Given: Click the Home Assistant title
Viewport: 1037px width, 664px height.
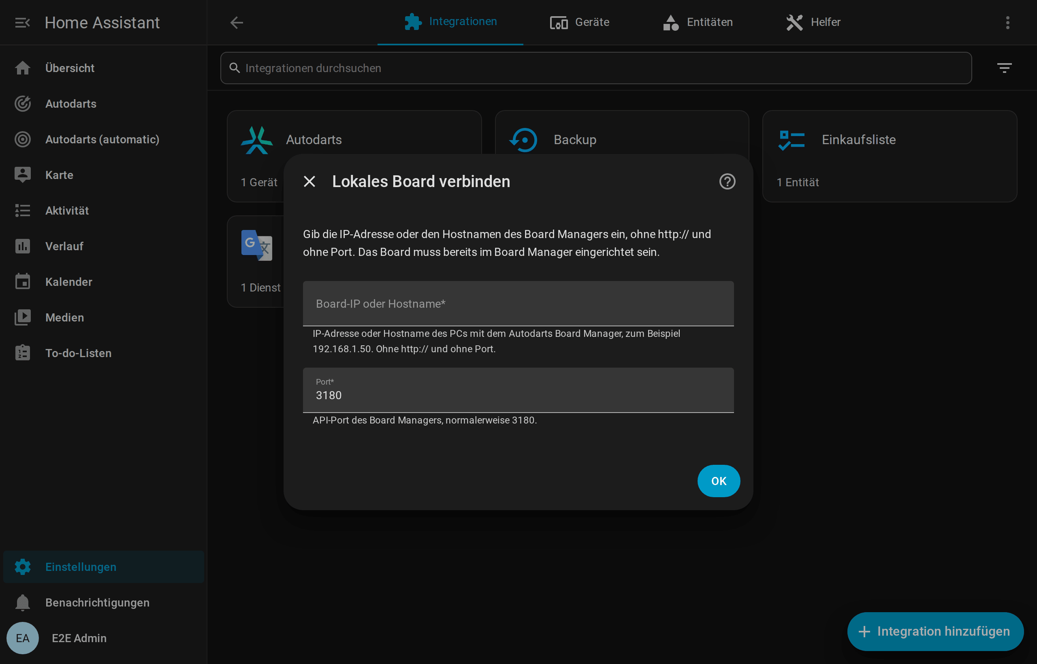Looking at the screenshot, I should click(x=102, y=22).
